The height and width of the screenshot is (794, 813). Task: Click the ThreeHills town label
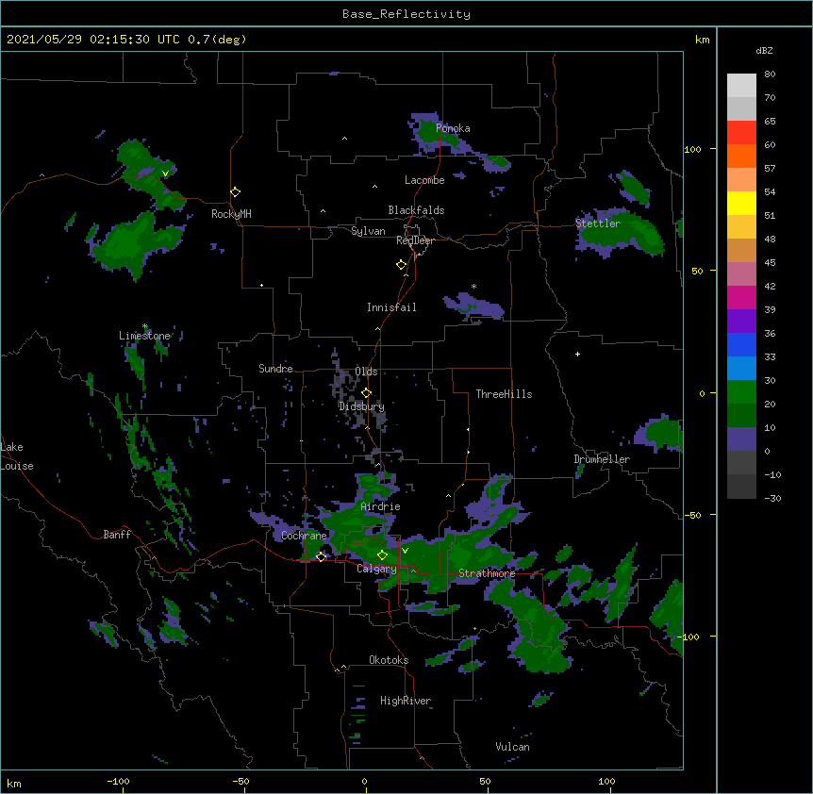click(504, 394)
